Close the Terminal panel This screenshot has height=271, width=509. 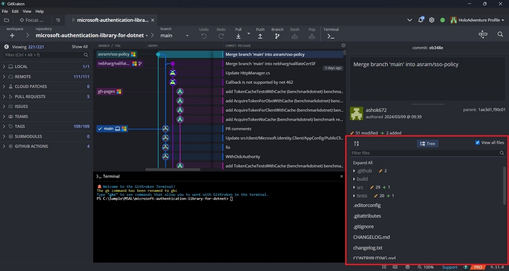tap(341, 176)
